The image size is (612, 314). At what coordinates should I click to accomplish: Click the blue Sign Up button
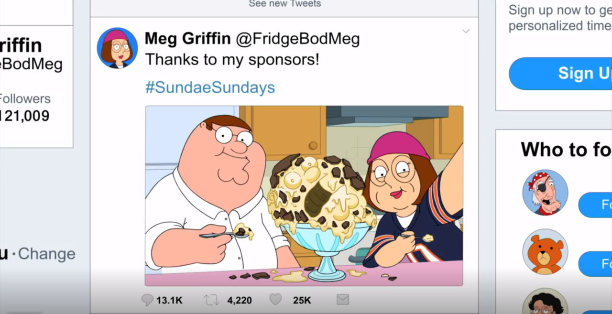click(x=560, y=74)
